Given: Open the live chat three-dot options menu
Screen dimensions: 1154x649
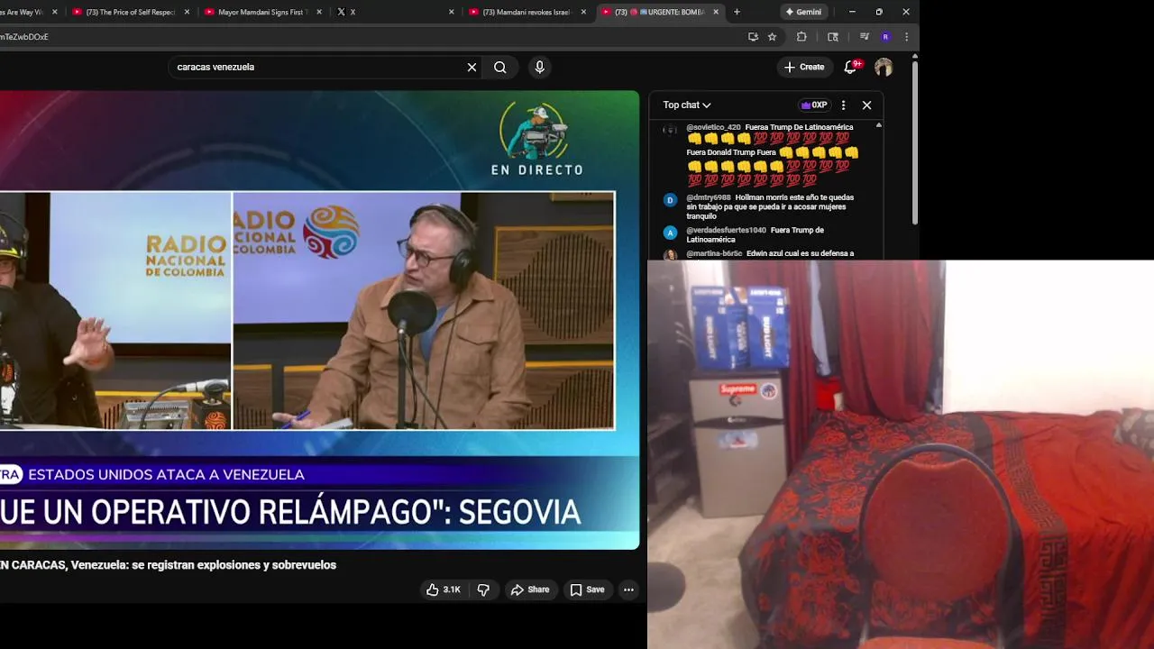Looking at the screenshot, I should pyautogui.click(x=843, y=105).
